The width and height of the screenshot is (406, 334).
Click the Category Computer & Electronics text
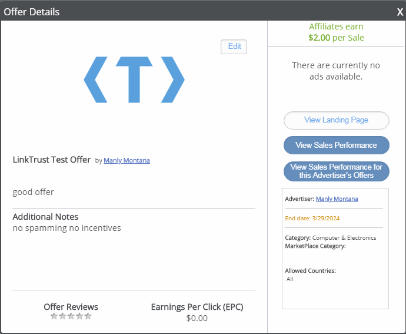click(x=331, y=238)
